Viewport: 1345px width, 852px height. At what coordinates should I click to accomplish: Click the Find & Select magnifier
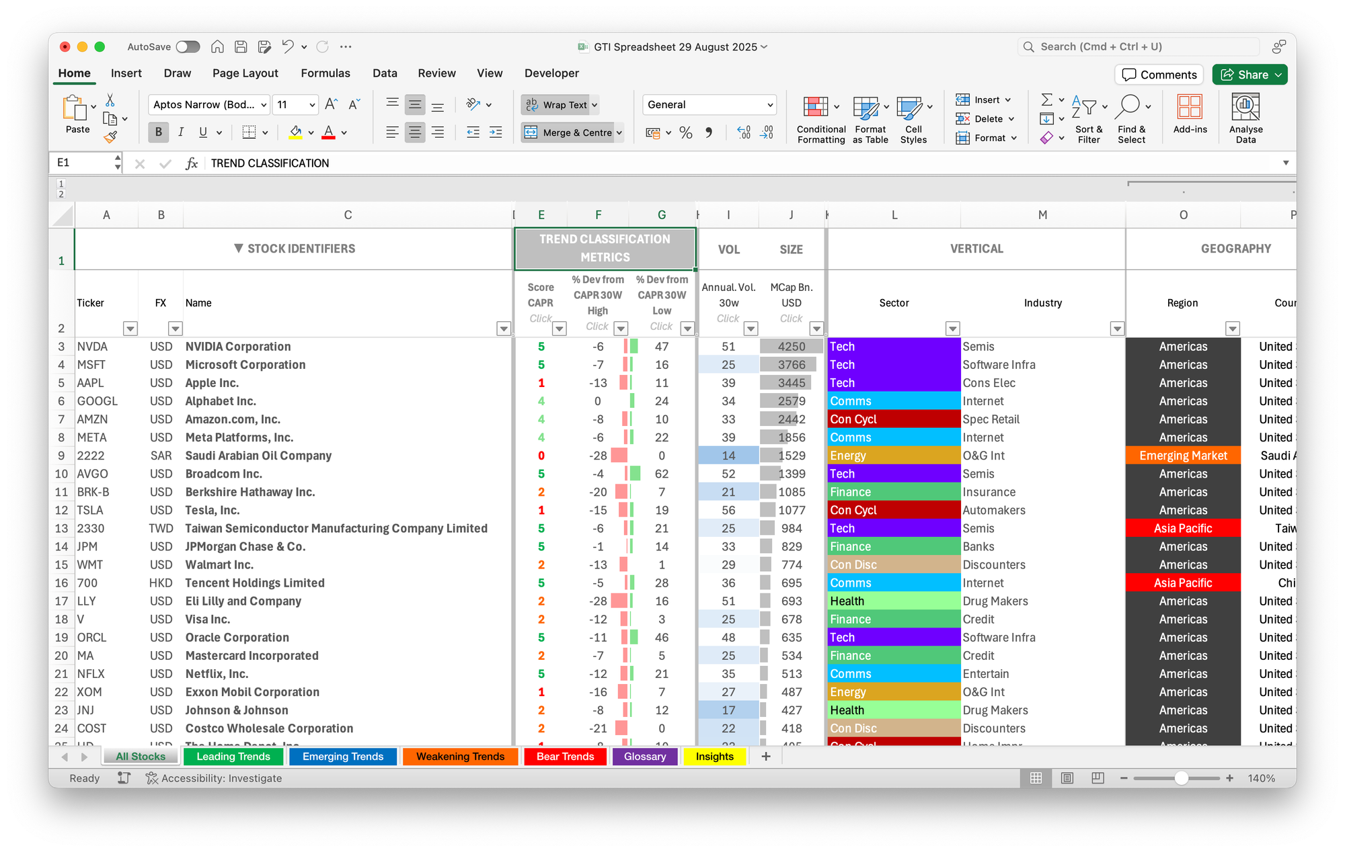(1128, 106)
